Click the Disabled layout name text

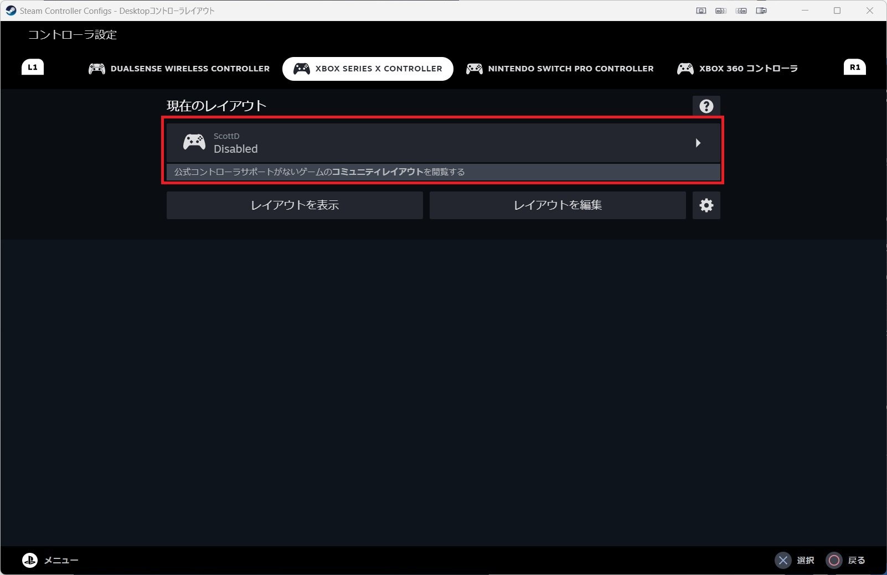(236, 149)
